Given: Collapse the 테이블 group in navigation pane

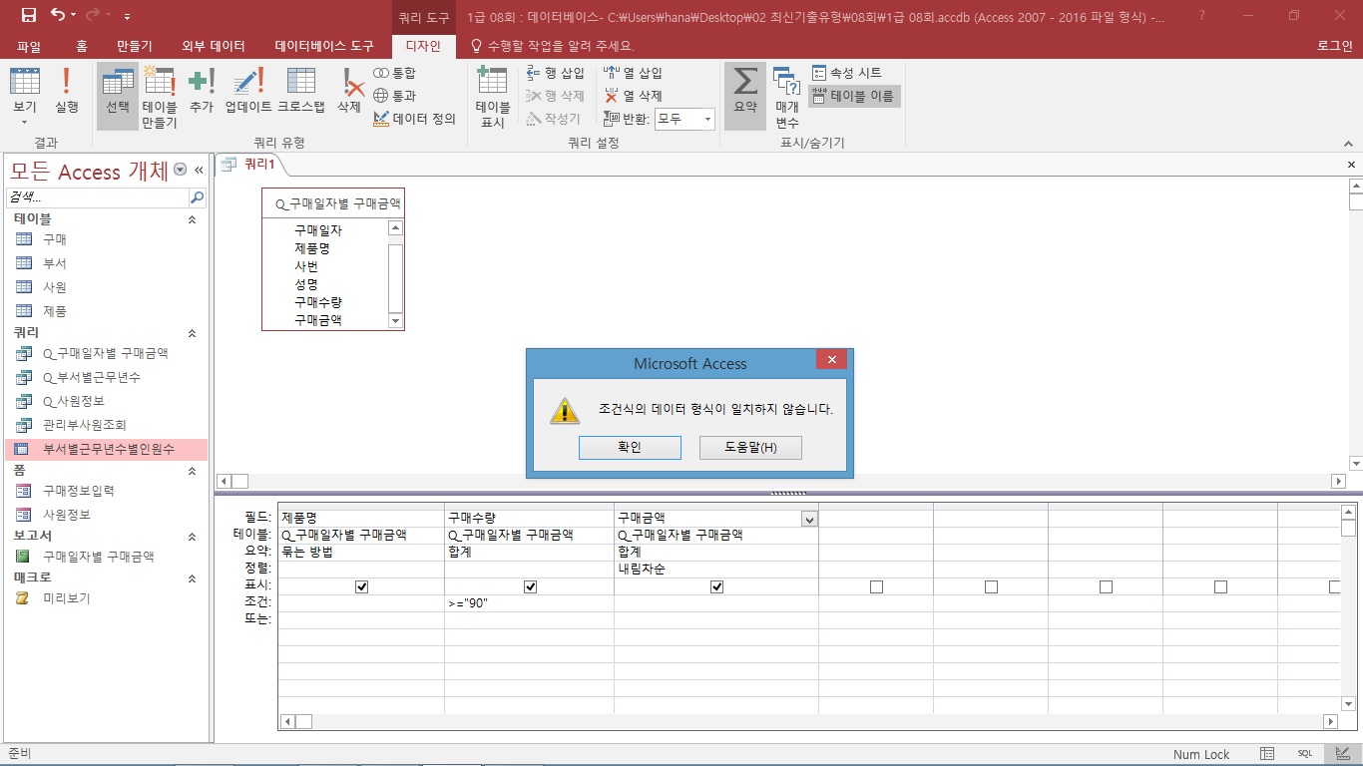Looking at the screenshot, I should point(193,218).
